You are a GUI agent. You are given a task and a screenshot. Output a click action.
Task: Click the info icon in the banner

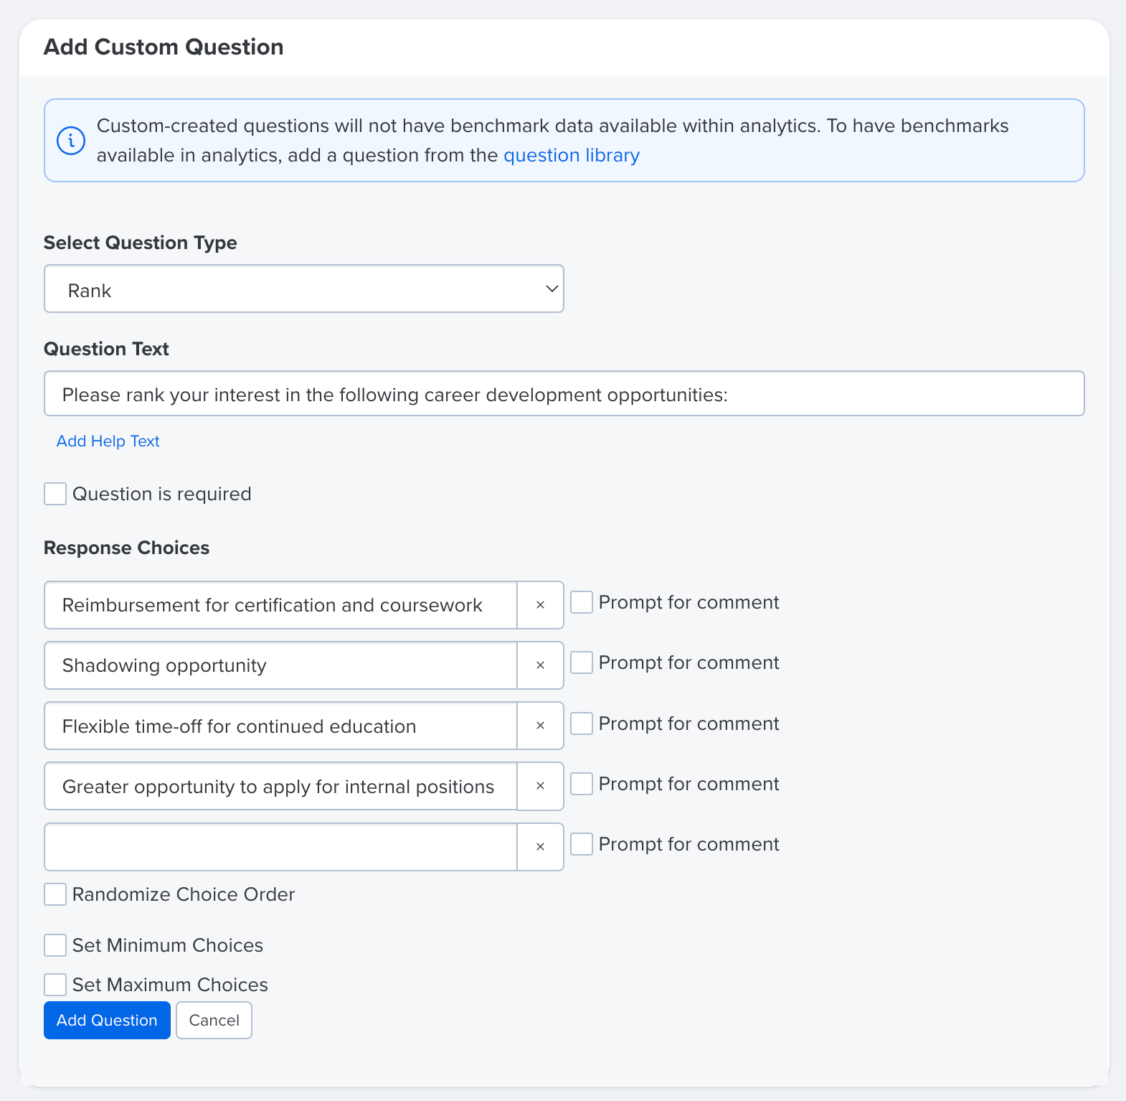pos(70,141)
